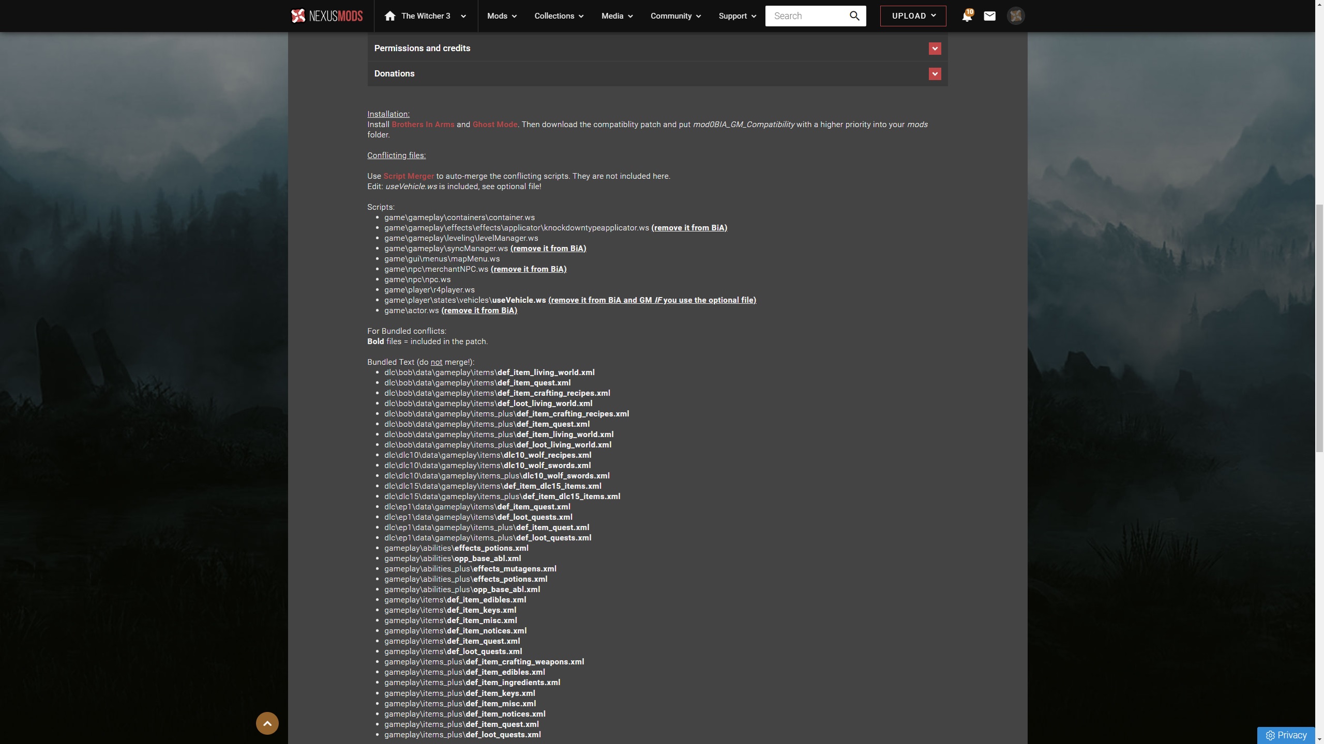The width and height of the screenshot is (1324, 744).
Task: Open the user avatar menu
Action: tap(1015, 16)
